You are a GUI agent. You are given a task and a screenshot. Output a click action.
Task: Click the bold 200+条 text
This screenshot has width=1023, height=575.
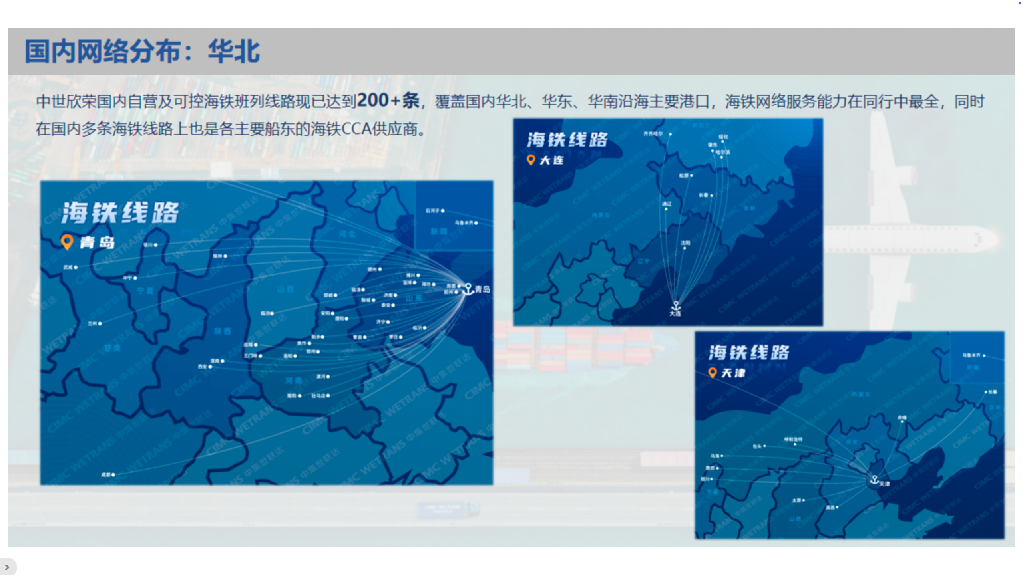point(388,100)
